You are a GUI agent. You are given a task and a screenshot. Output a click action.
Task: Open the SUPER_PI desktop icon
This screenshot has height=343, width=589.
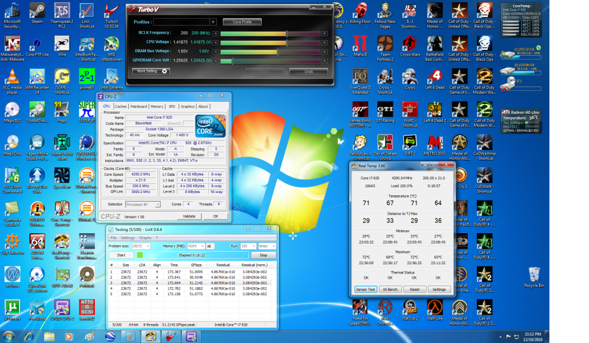87,112
